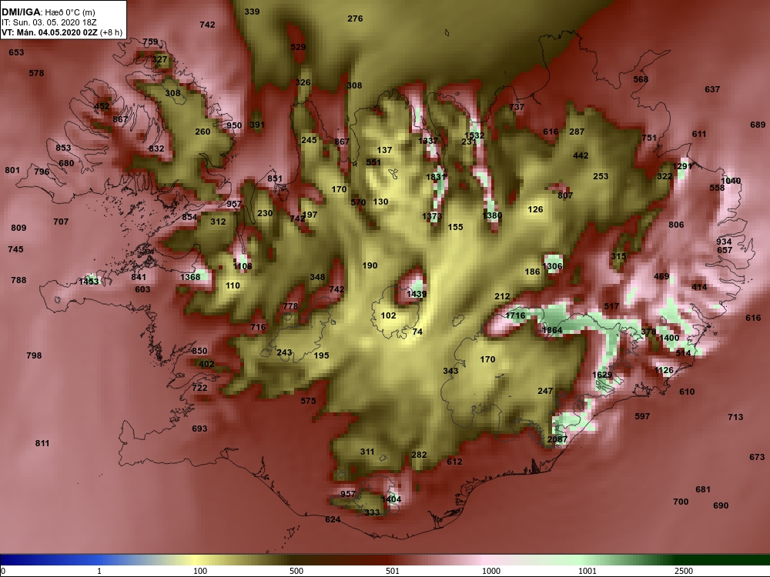770x577 pixels.
Task: Click the legend label "1000"
Action: [x=491, y=571]
